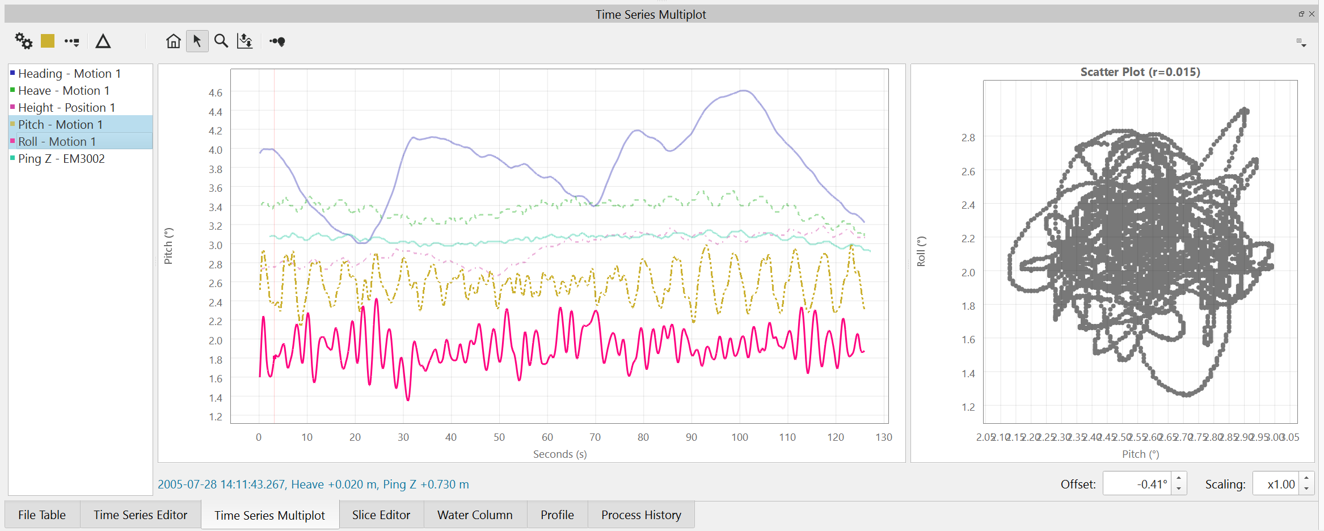
Task: Open the double-gear settings icon
Action: [23, 41]
